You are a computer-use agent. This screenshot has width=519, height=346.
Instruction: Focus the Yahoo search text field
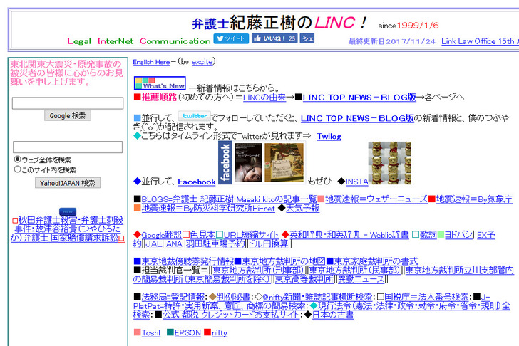[x=68, y=147]
